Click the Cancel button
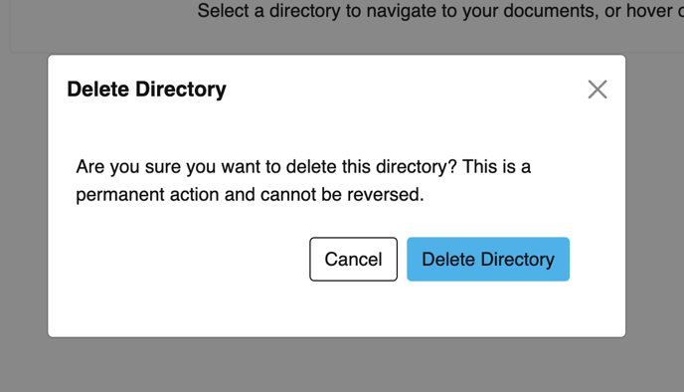The height and width of the screenshot is (392, 684). [x=353, y=260]
